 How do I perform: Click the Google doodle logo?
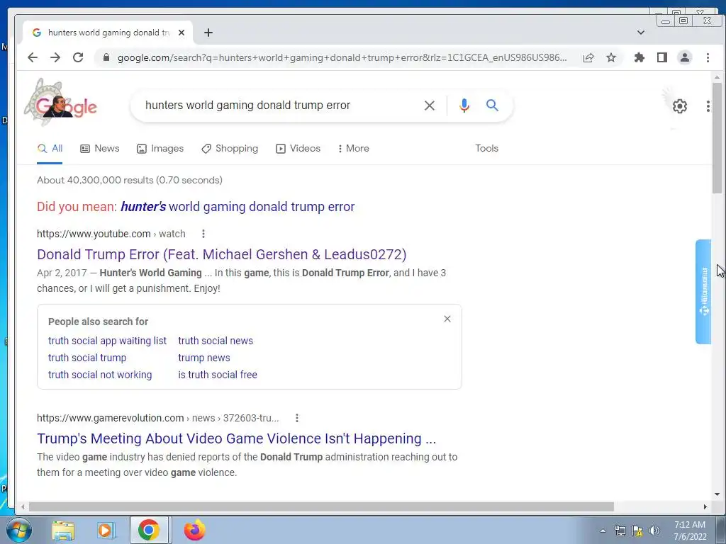pos(61,103)
